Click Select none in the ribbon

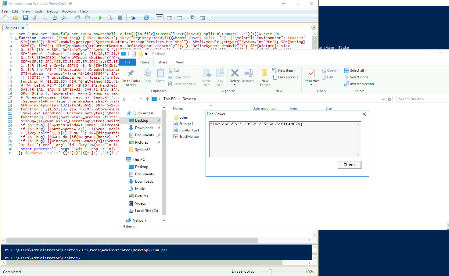[x=356, y=77]
